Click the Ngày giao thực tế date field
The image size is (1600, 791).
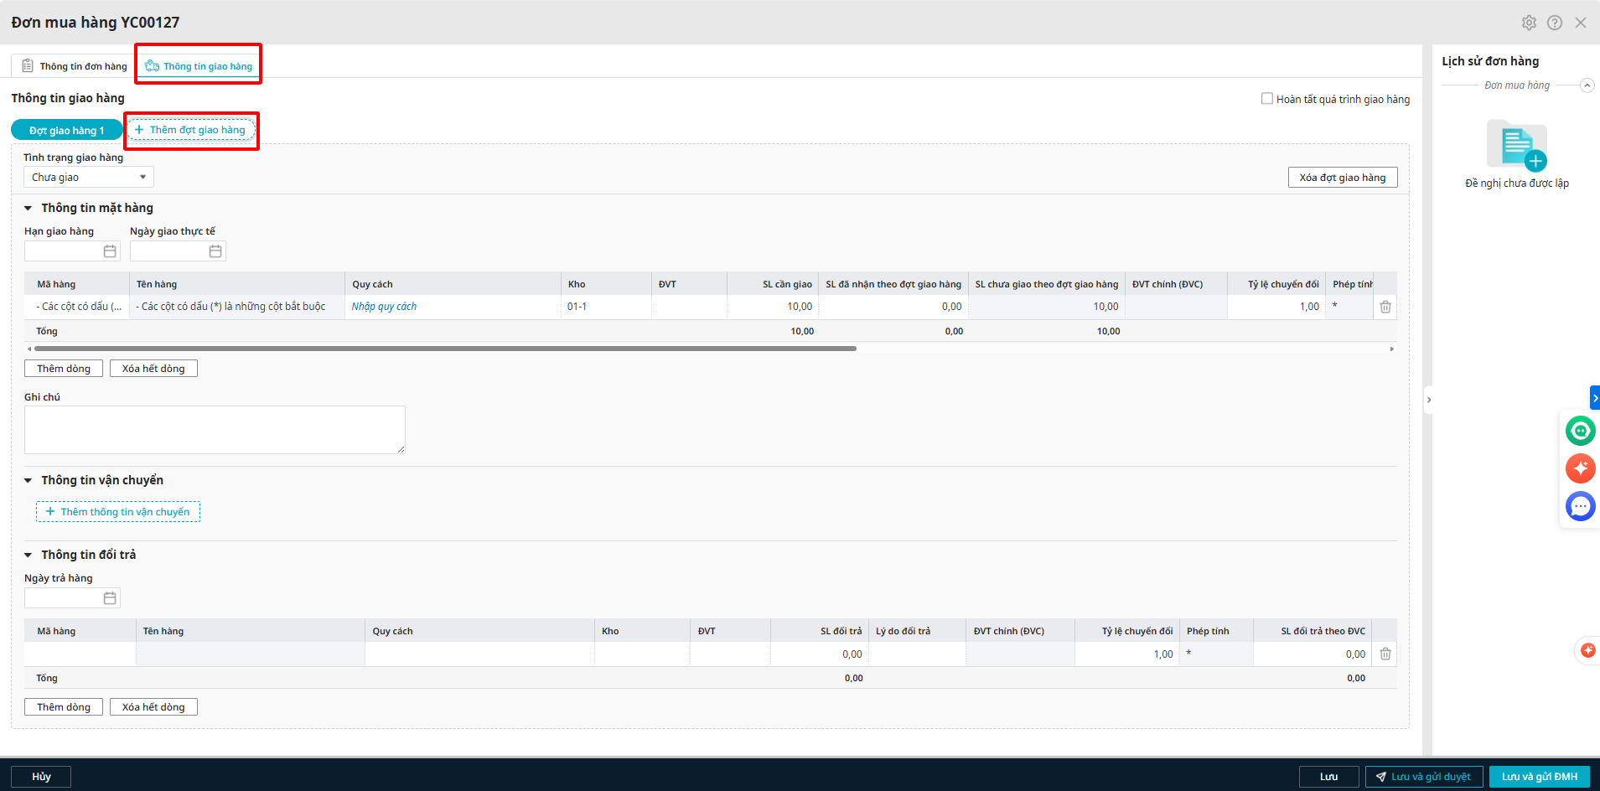click(x=169, y=251)
